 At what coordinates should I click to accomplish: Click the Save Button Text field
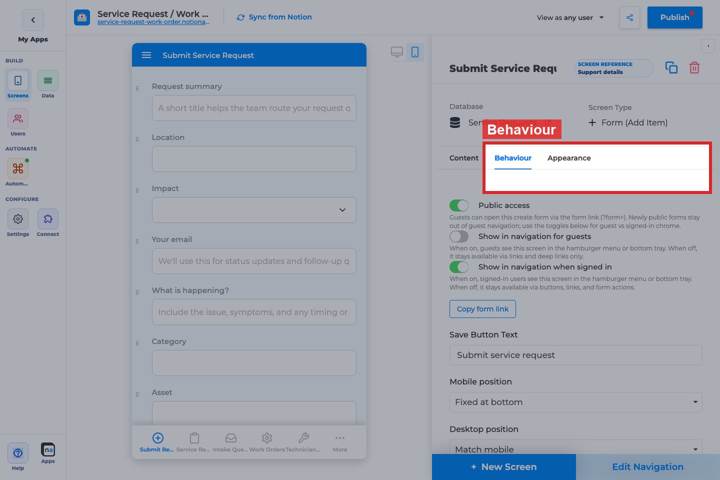pyautogui.click(x=575, y=355)
